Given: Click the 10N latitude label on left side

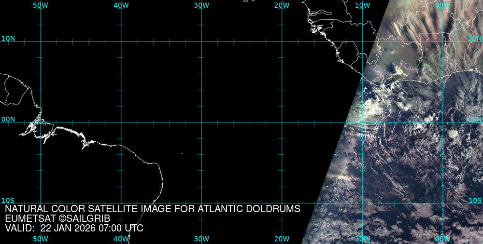Looking at the screenshot, I should [x=8, y=38].
